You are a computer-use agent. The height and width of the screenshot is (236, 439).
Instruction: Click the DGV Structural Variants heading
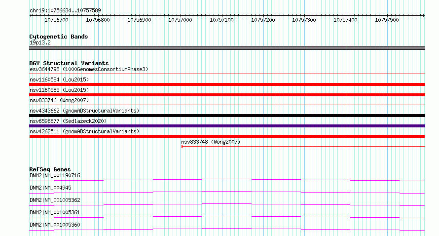[69, 63]
